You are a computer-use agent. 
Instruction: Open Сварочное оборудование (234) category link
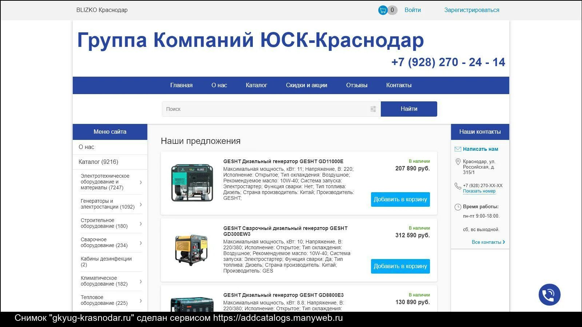click(x=104, y=242)
